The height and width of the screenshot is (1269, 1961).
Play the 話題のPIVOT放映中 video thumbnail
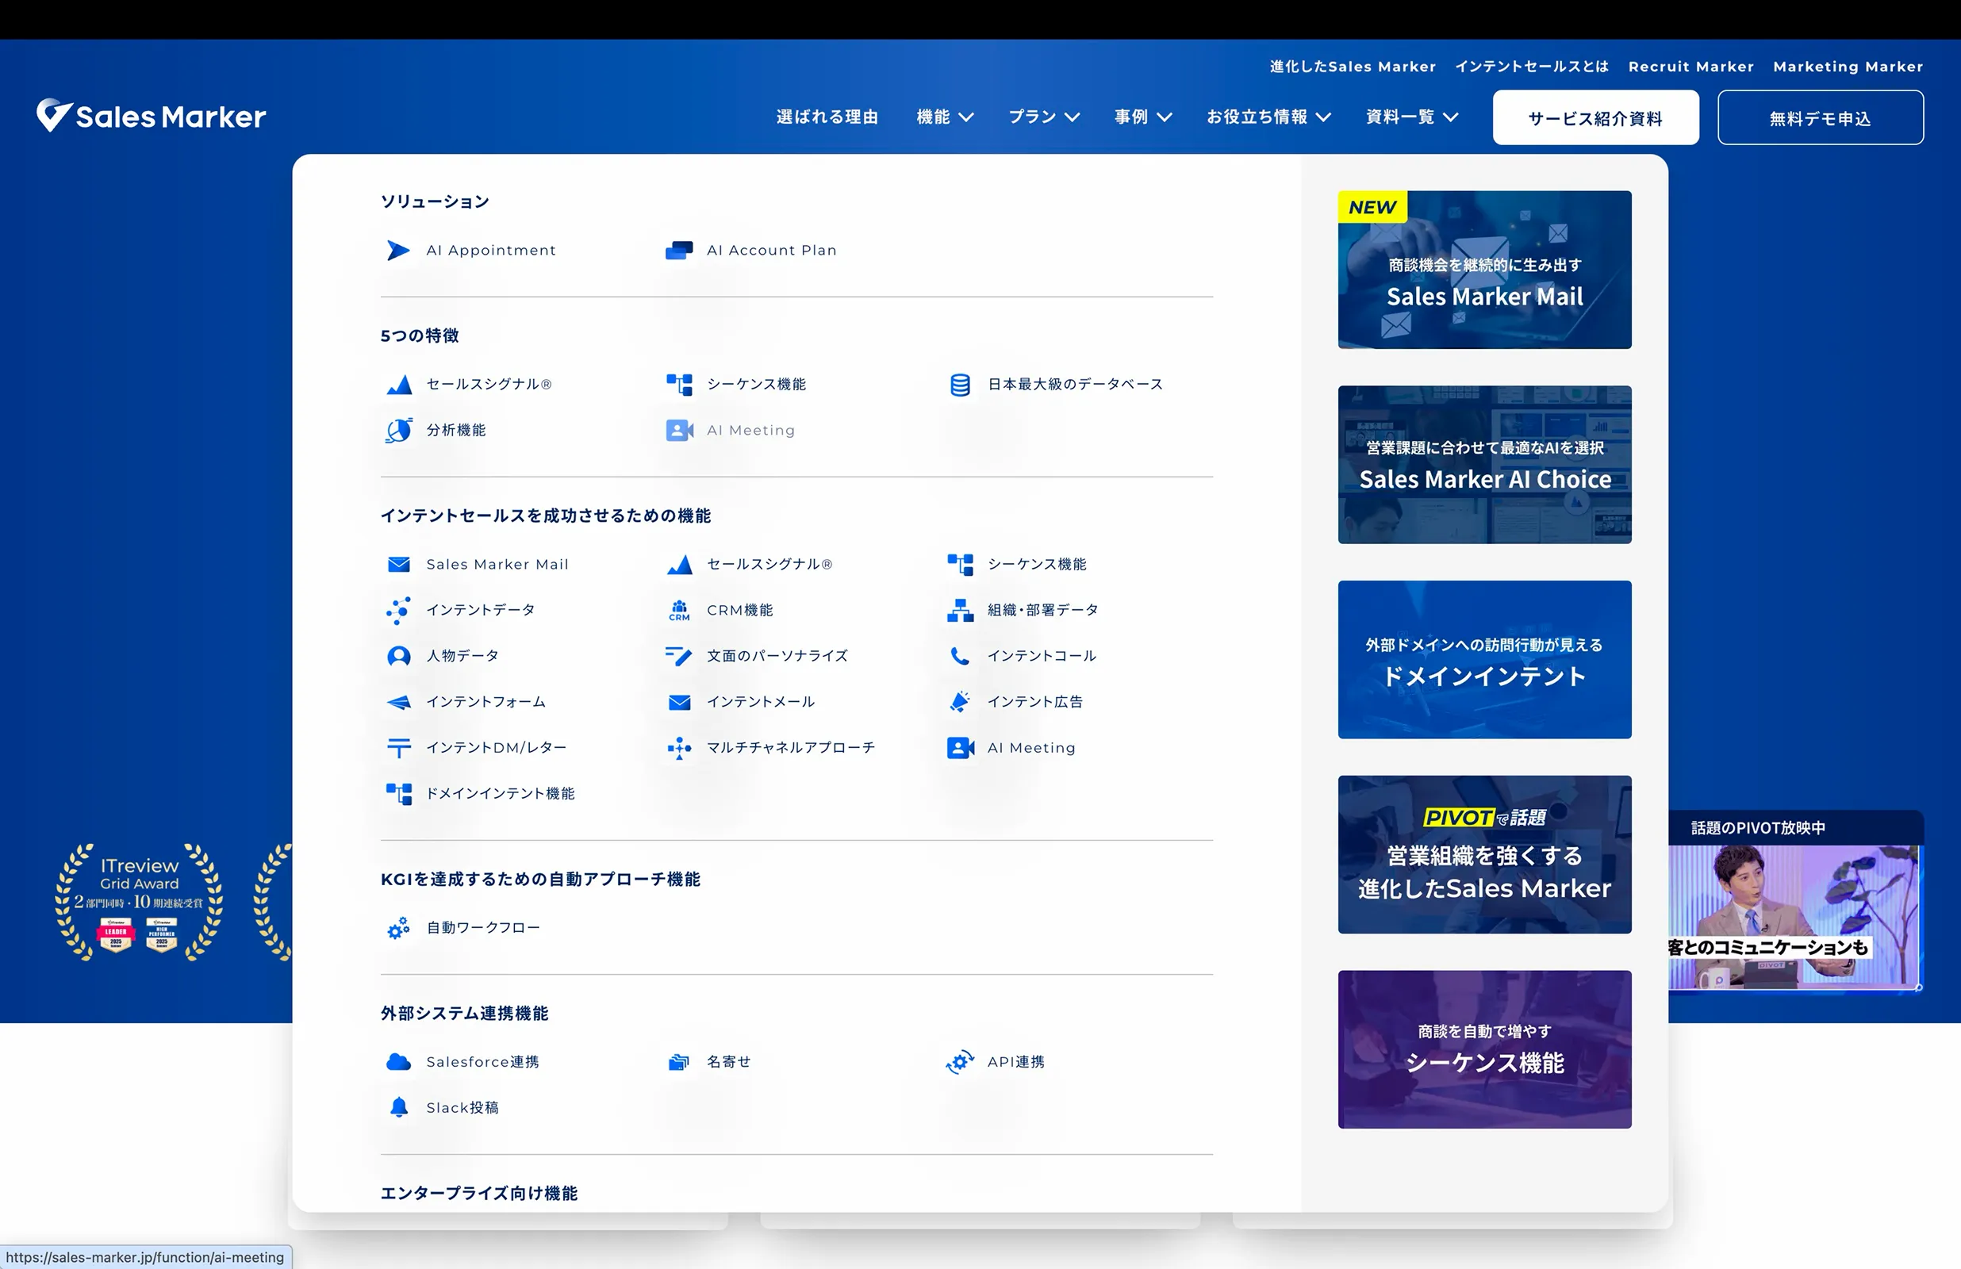coord(1794,917)
